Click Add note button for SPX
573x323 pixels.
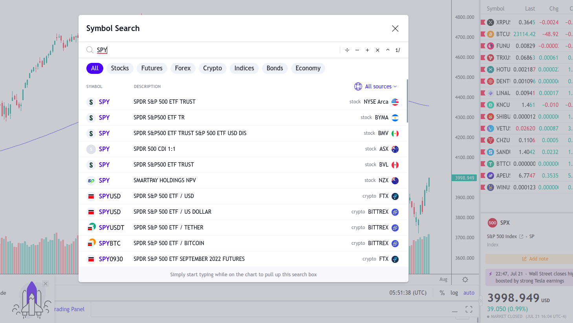click(x=535, y=259)
